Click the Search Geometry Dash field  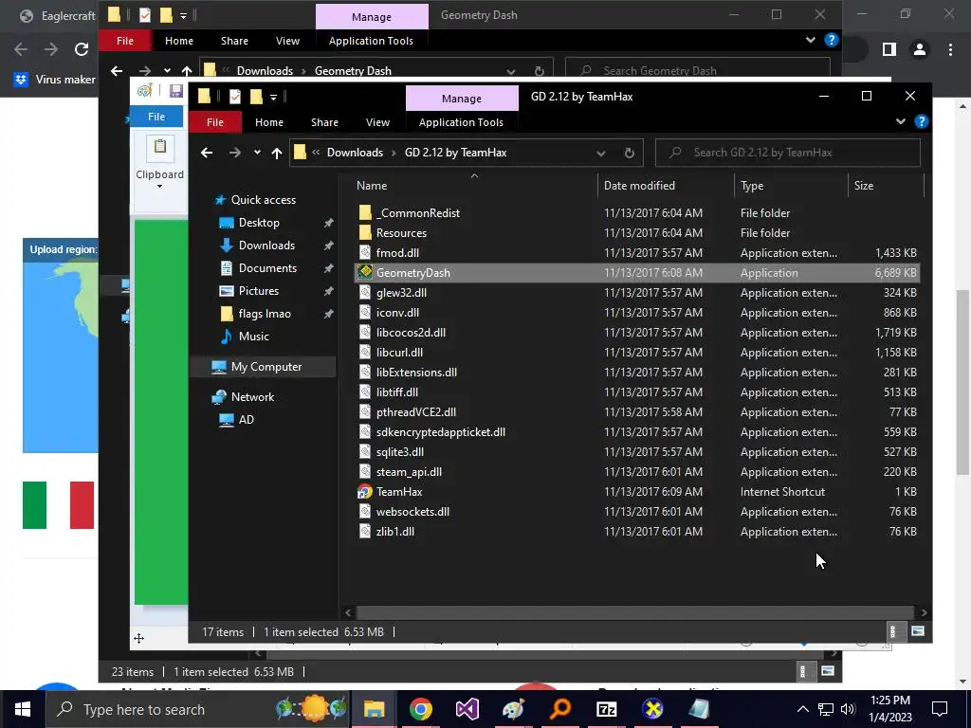[697, 71]
